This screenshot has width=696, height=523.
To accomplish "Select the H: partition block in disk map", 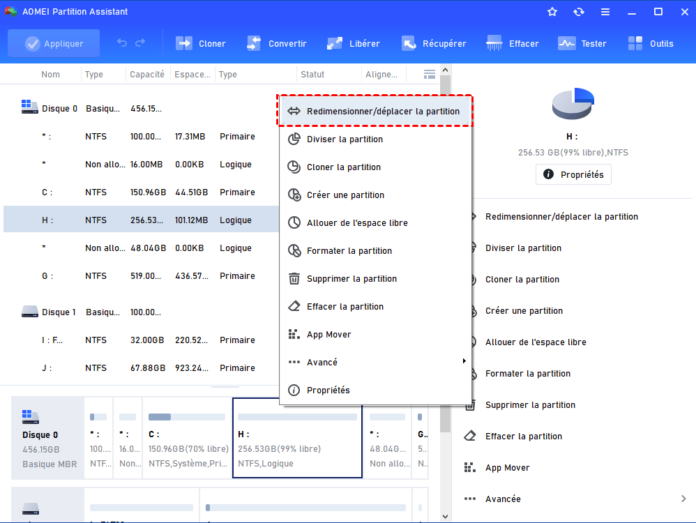I will pos(297,438).
